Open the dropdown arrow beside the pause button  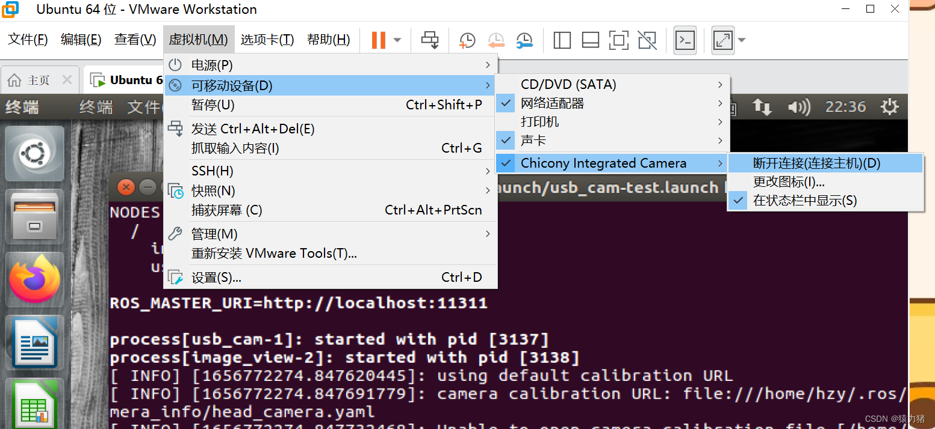397,40
